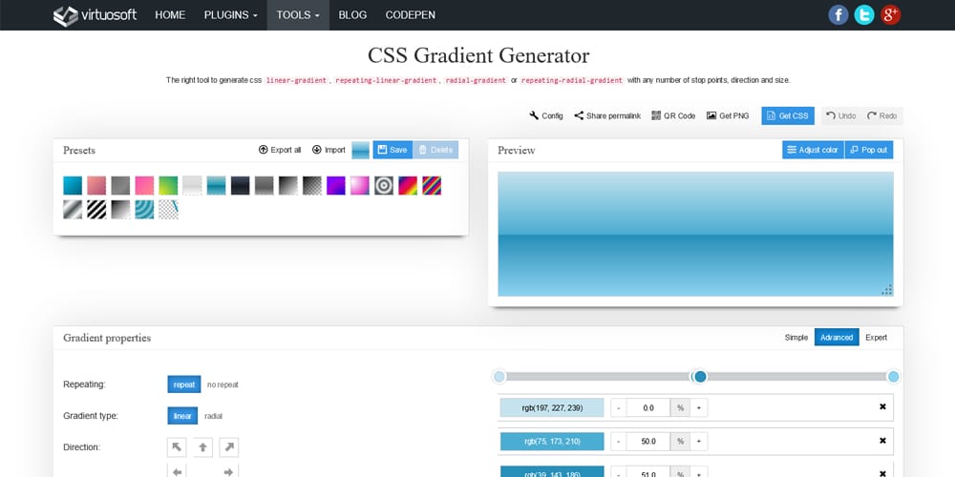Increase the 50.0 stop with plus
This screenshot has width=955, height=477.
tap(699, 442)
